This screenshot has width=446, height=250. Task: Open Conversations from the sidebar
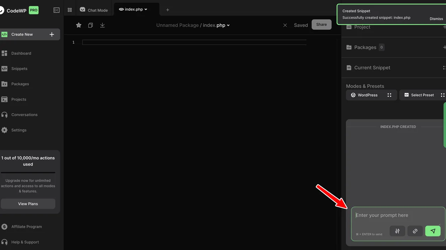pos(24,115)
